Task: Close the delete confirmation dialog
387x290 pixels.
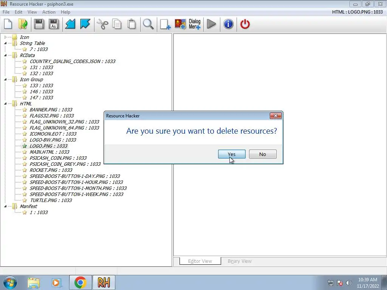Action: tap(276, 116)
